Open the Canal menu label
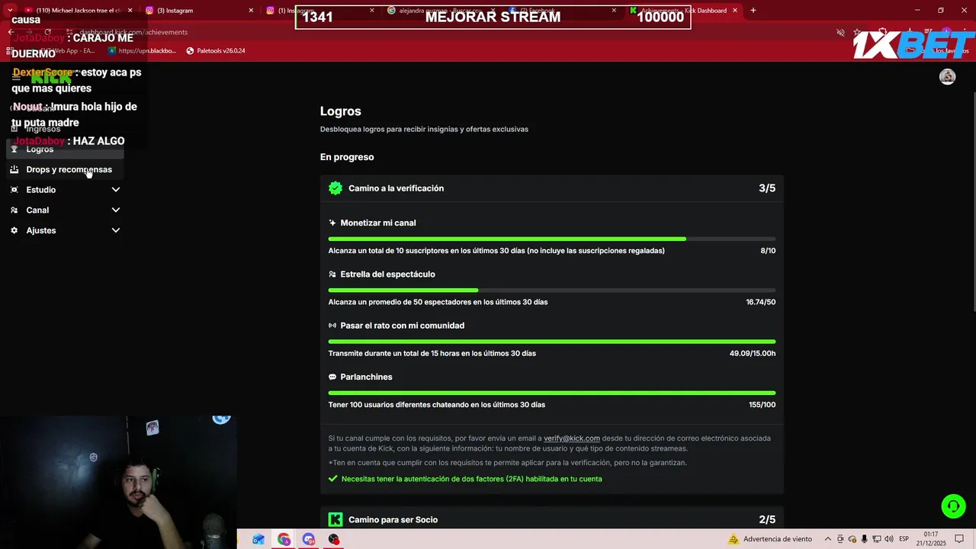Viewport: 976px width, 549px height. click(37, 210)
